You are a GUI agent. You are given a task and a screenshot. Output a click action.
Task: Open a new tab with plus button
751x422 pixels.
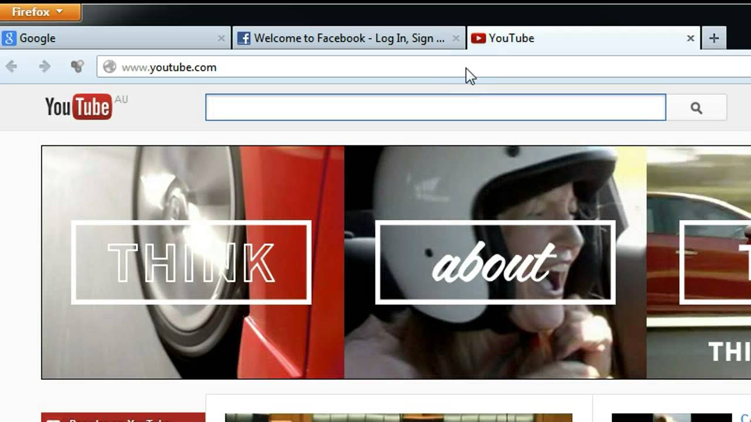click(x=714, y=38)
